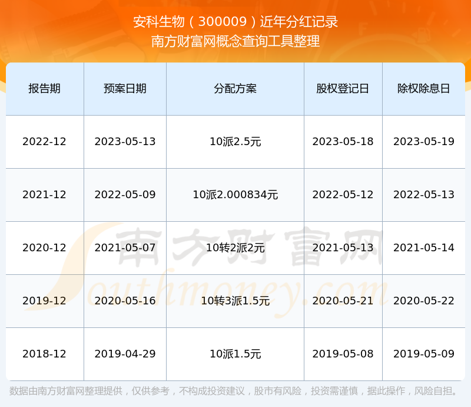This screenshot has height=407, width=471.
Task: Click plan cell 10转3派1.5元
Action: click(235, 300)
